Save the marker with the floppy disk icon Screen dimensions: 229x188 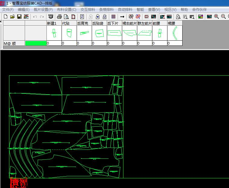click(x=19, y=17)
